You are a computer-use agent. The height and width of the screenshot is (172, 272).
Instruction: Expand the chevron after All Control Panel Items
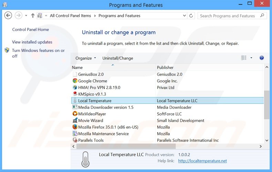tap(95, 16)
